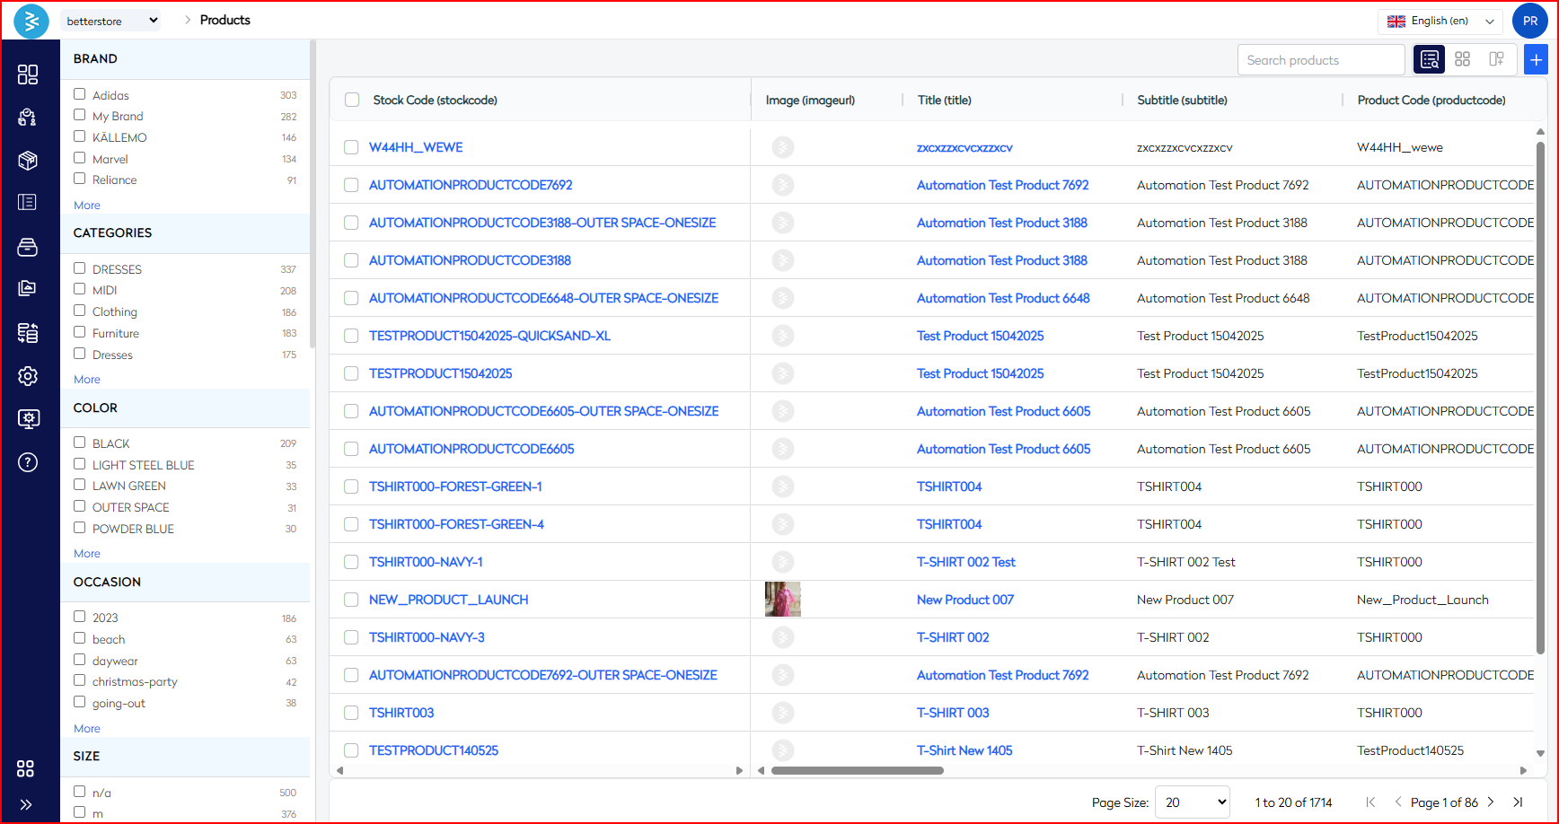Click the Search products input field
This screenshot has height=824, width=1559.
pos(1320,60)
